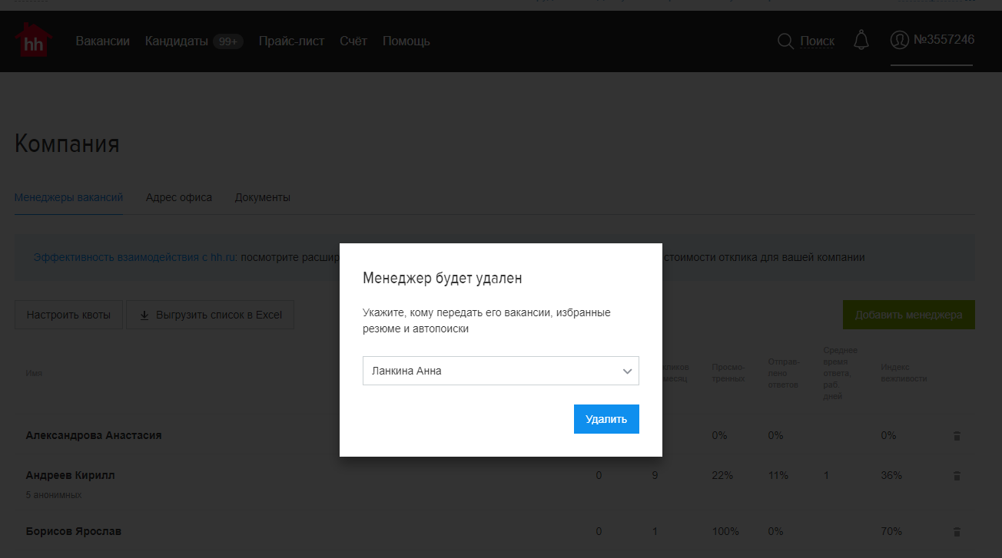
Task: Switch to Документы tab
Action: 263,197
